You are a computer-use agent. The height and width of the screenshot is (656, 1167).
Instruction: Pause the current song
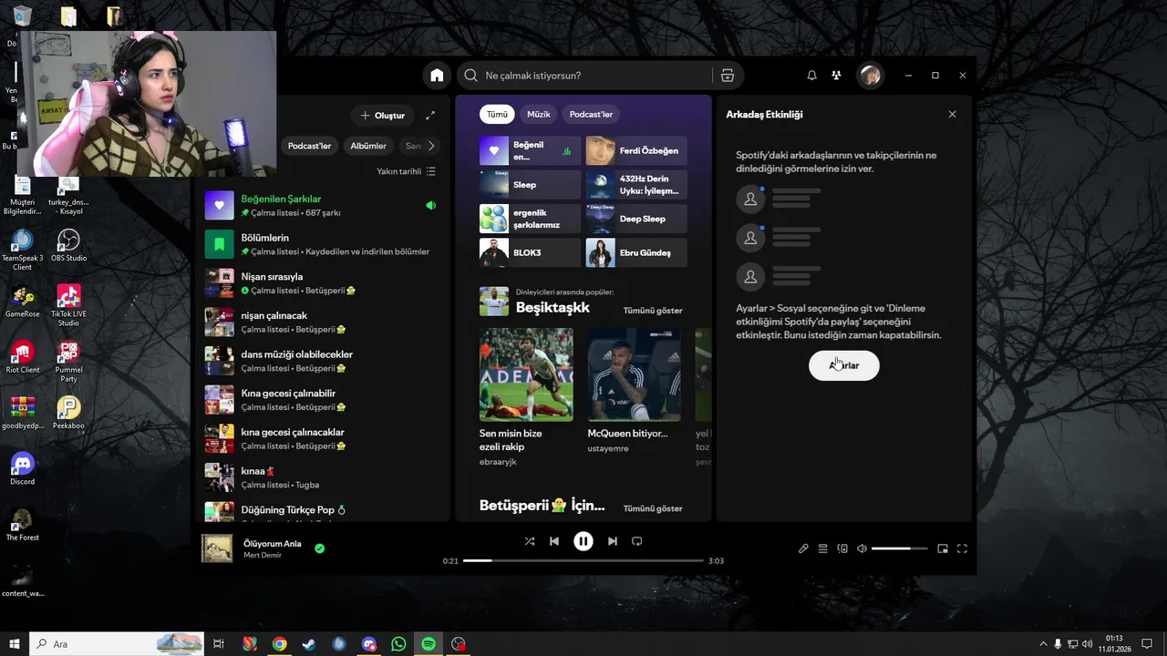pos(583,541)
